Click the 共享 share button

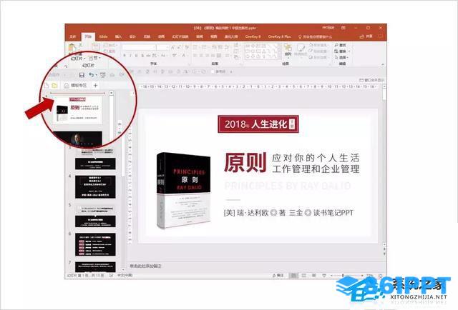coord(366,36)
